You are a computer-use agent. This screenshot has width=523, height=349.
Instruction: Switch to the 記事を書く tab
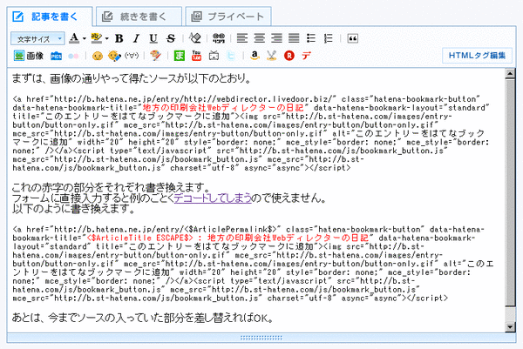50,17
